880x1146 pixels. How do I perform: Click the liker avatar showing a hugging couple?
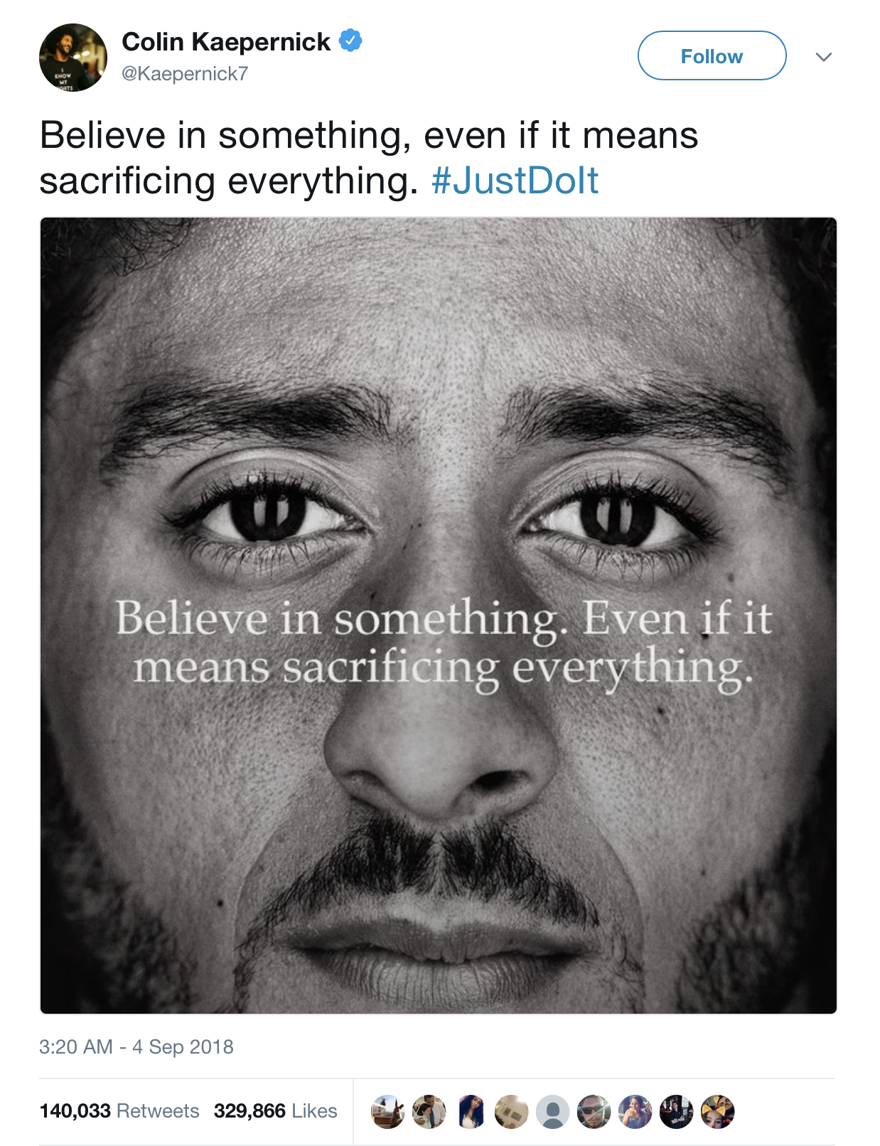pyautogui.click(x=429, y=1112)
